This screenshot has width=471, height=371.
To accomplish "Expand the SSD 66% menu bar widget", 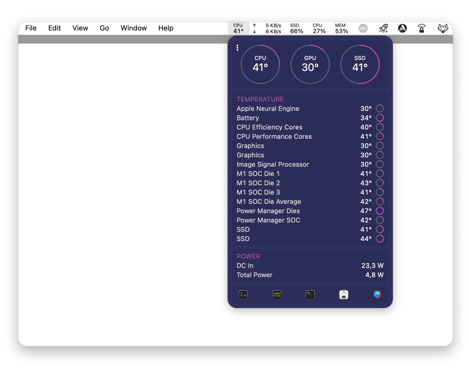I will click(x=296, y=28).
